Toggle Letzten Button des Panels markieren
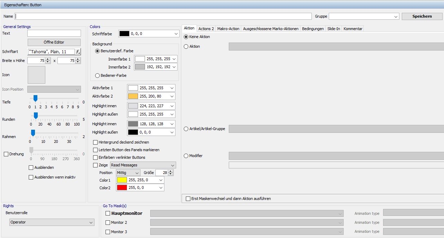This screenshot has height=238, width=444. pyautogui.click(x=96, y=150)
